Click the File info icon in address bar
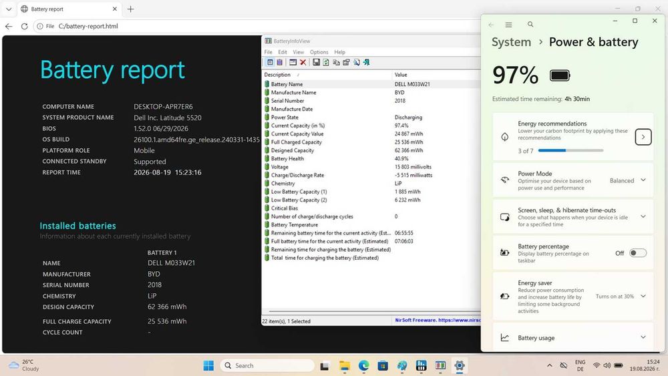The width and height of the screenshot is (668, 376). (40, 26)
